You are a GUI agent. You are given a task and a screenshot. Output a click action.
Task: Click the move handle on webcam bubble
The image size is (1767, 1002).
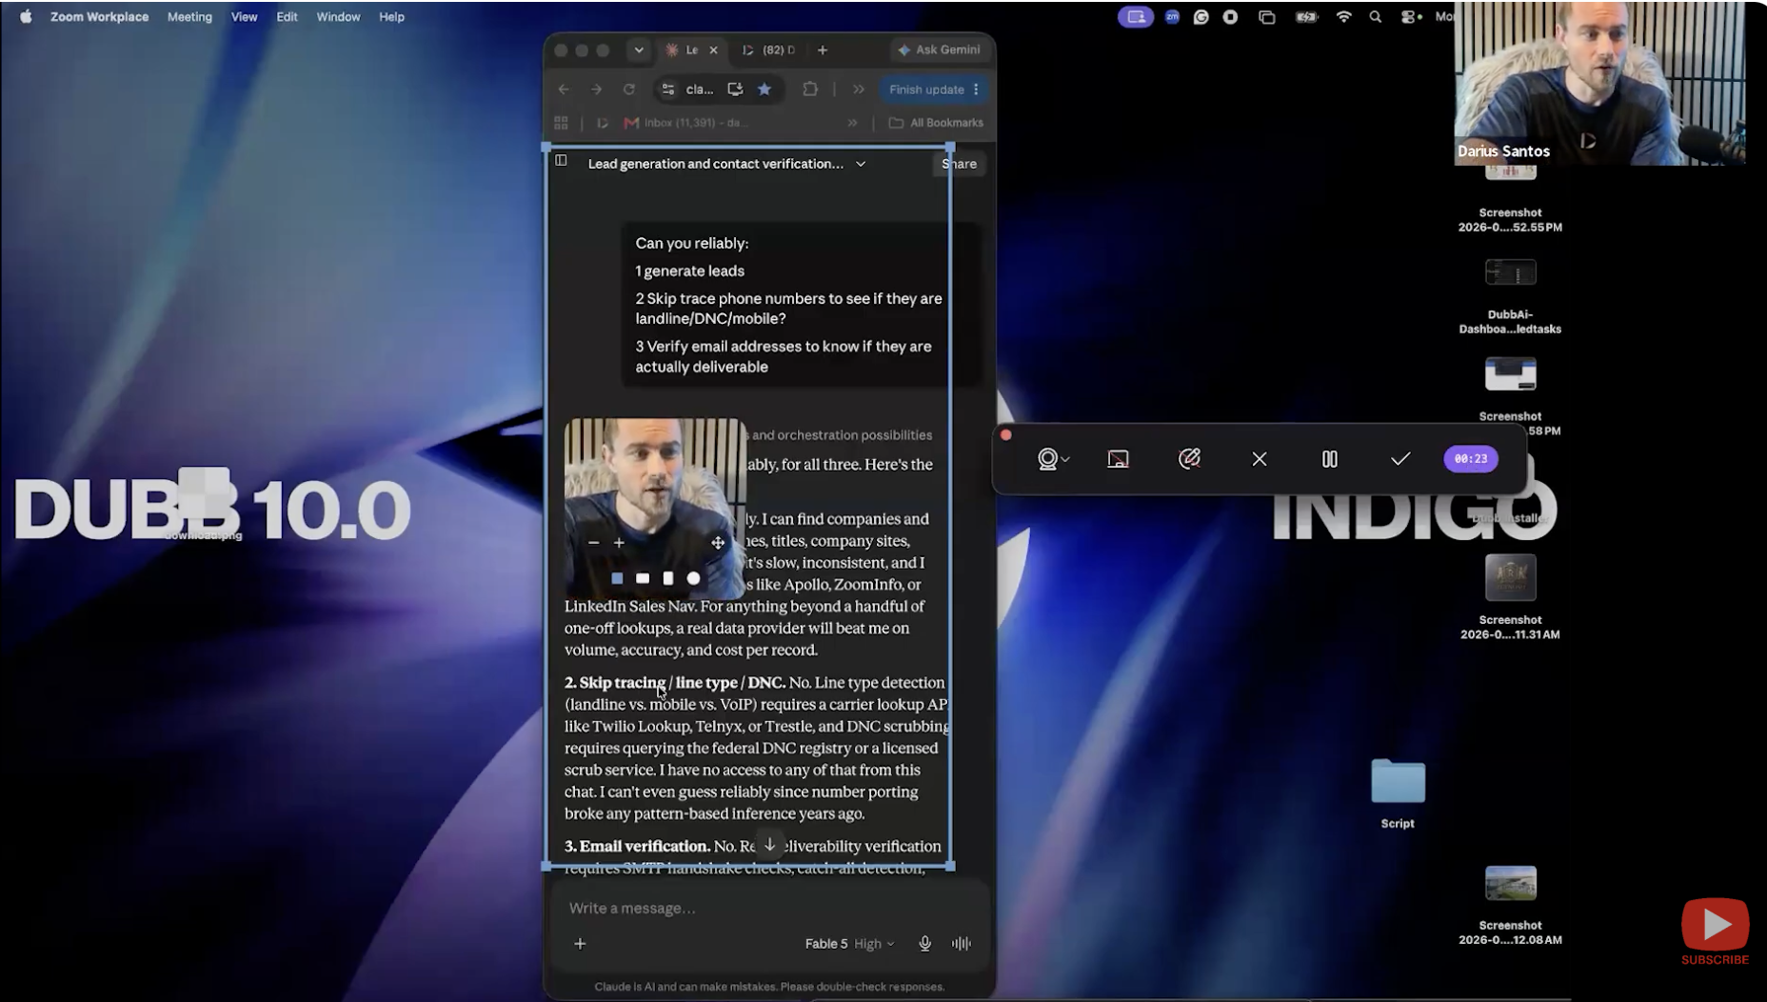click(718, 543)
